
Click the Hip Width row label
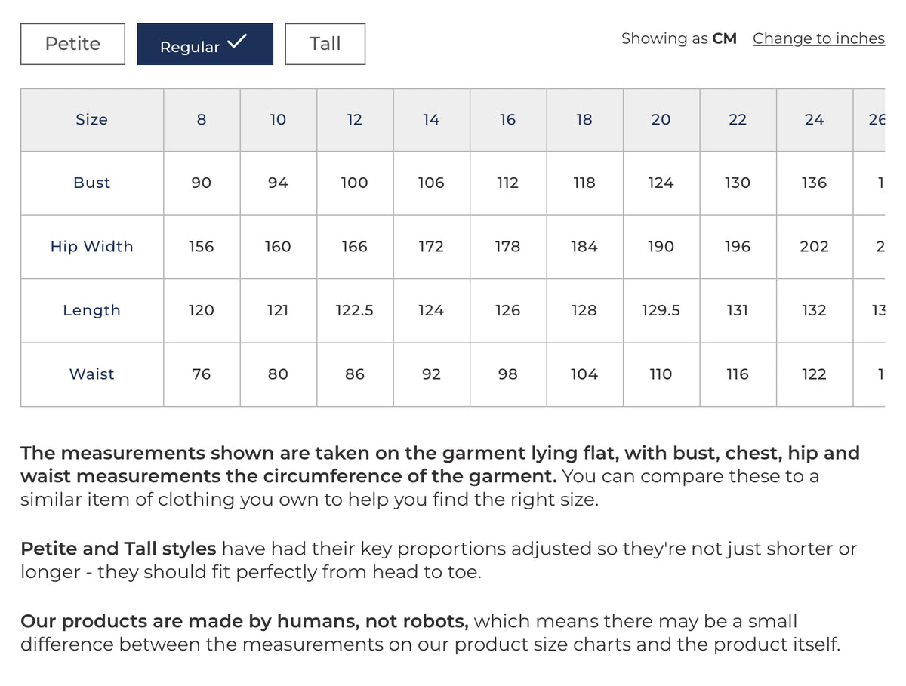click(x=92, y=247)
